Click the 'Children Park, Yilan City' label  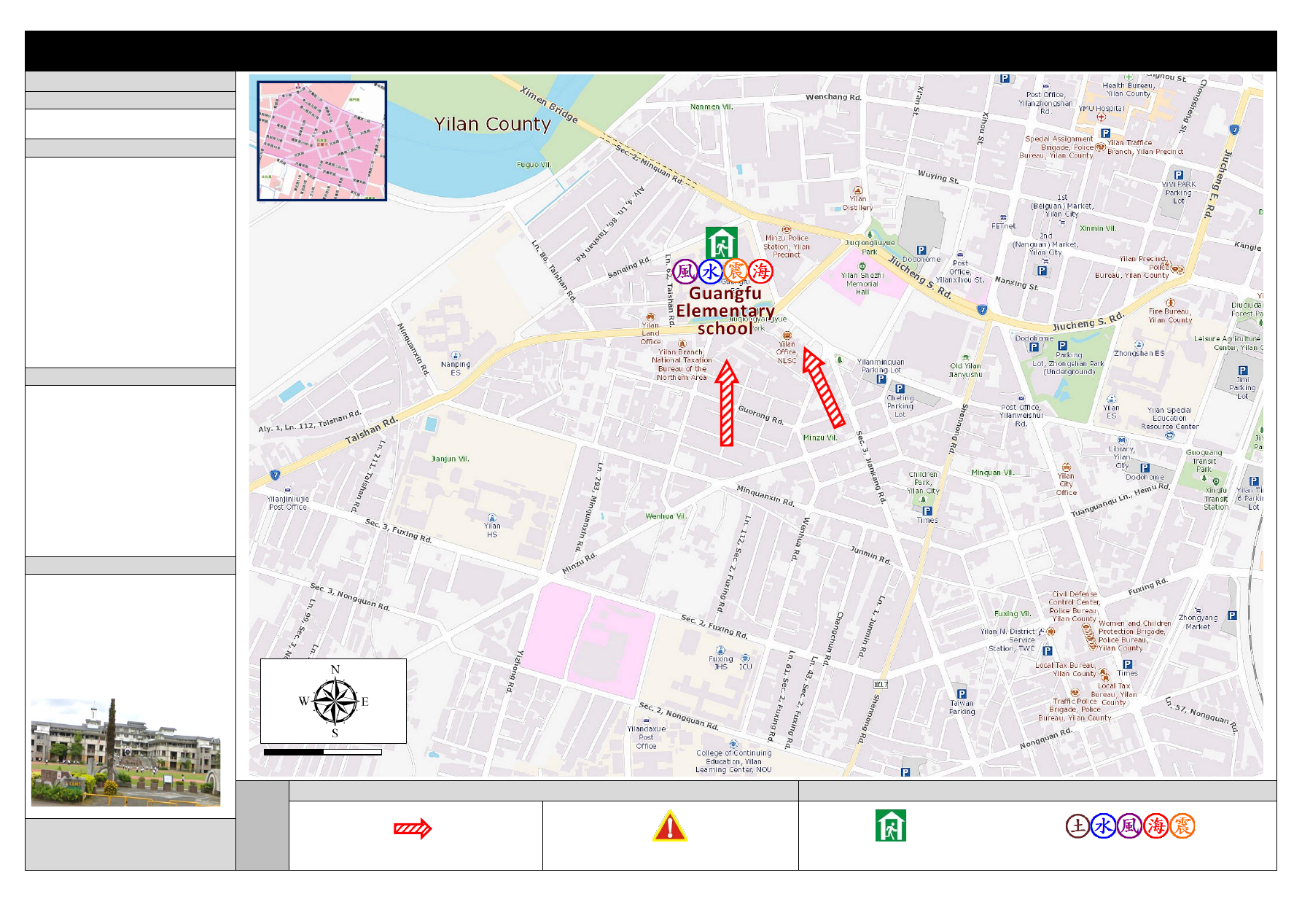(x=923, y=483)
